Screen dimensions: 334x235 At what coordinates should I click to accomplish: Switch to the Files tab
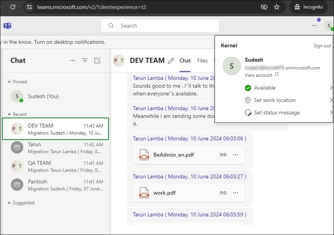(202, 60)
